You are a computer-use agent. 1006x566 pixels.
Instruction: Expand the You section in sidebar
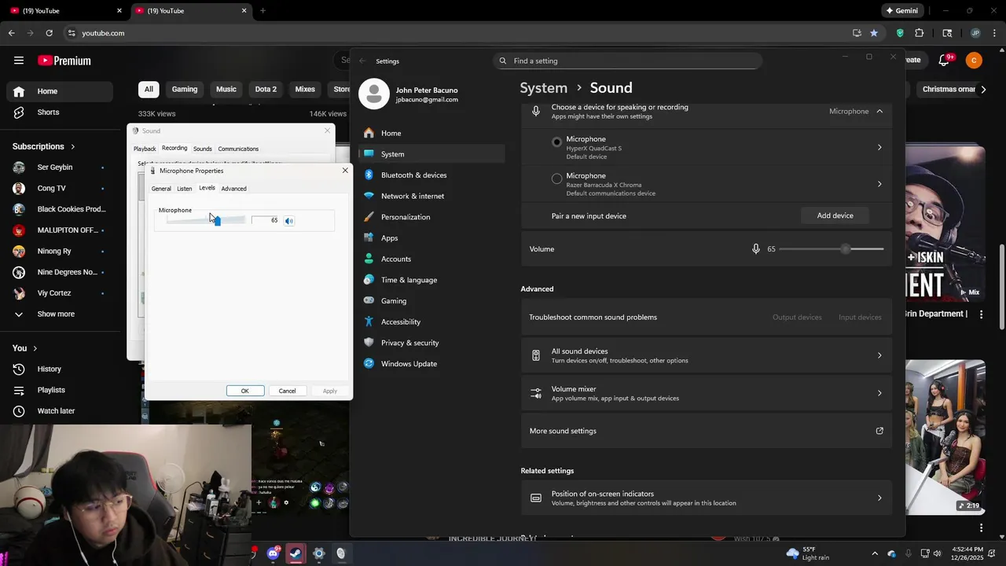click(25, 348)
